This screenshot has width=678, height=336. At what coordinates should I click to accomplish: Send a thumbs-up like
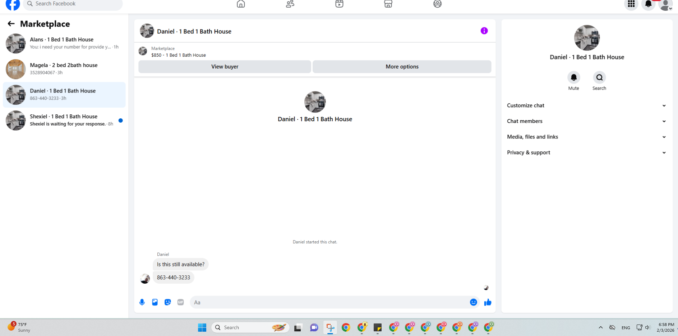(488, 302)
